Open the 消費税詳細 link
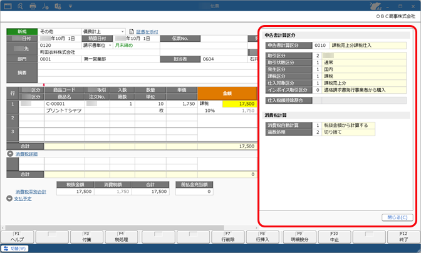421x253 pixels. click(x=26, y=154)
